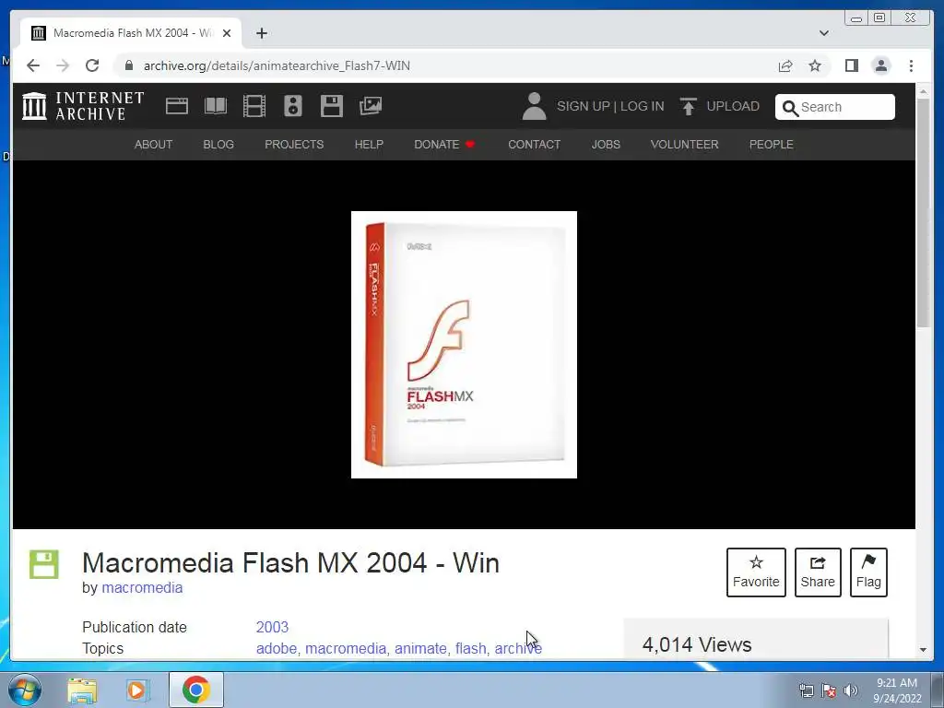
Task: Click the volume speaker tray icon
Action: (x=851, y=690)
